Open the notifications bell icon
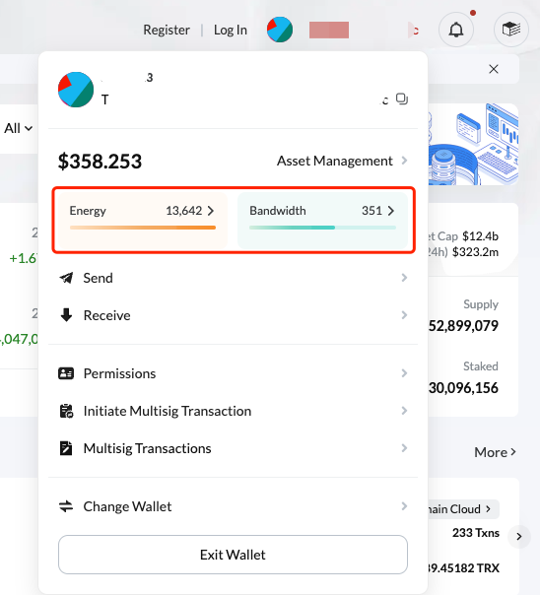This screenshot has width=540, height=595. click(x=456, y=30)
